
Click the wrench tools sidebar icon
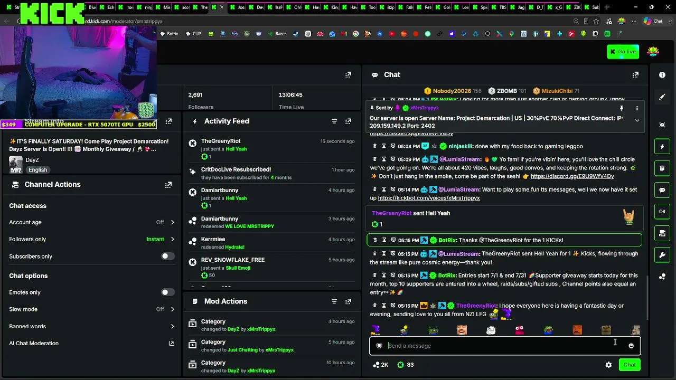point(662,255)
